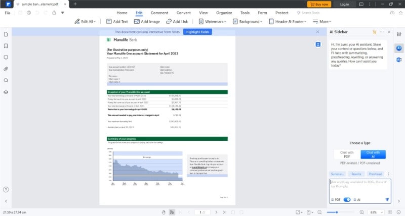Jump to the last page arrow

pyautogui.click(x=225, y=212)
